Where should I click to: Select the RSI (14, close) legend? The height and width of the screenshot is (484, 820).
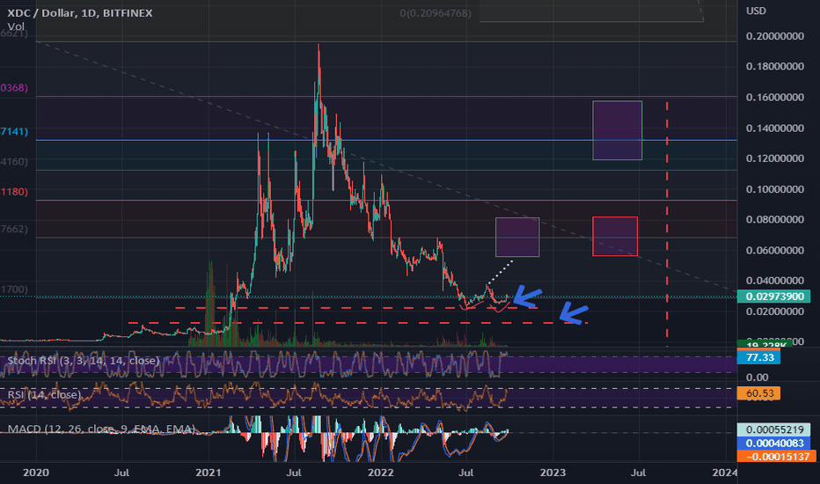45,394
